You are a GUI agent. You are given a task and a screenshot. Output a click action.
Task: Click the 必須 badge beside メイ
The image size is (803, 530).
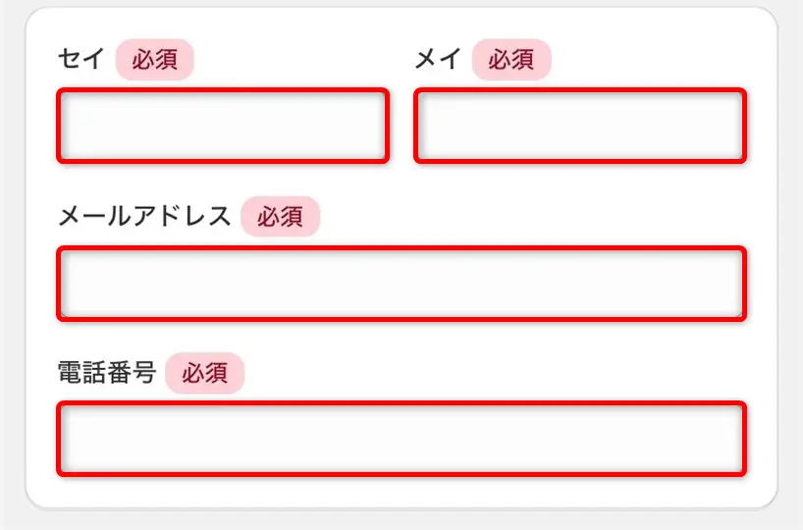[x=511, y=60]
